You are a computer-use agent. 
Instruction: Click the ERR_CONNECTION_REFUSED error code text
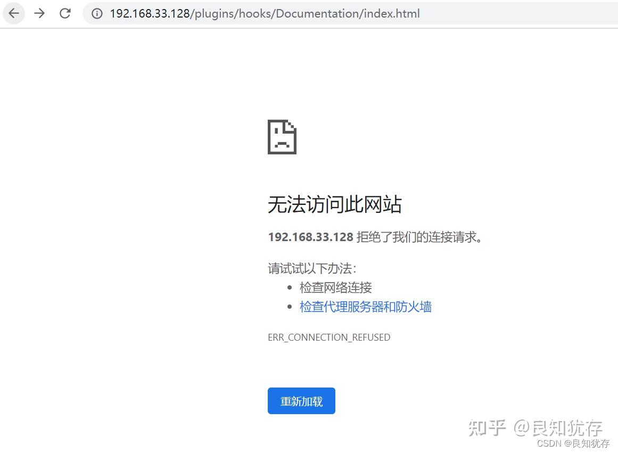coord(329,337)
